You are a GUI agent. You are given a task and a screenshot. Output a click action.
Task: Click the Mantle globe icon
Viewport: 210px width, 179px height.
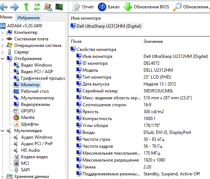16,118
